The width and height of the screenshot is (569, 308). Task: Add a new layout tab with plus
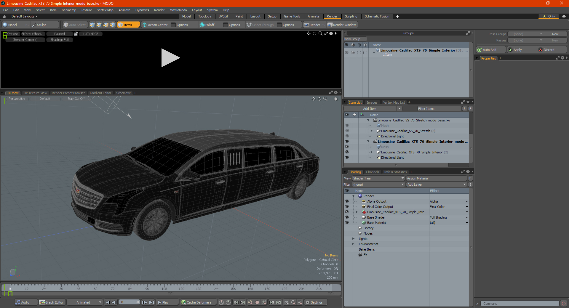[x=397, y=16]
